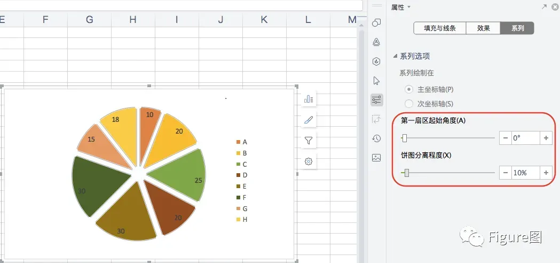
Task: Click the hexagon leaf icon in sidebar
Action: click(376, 61)
